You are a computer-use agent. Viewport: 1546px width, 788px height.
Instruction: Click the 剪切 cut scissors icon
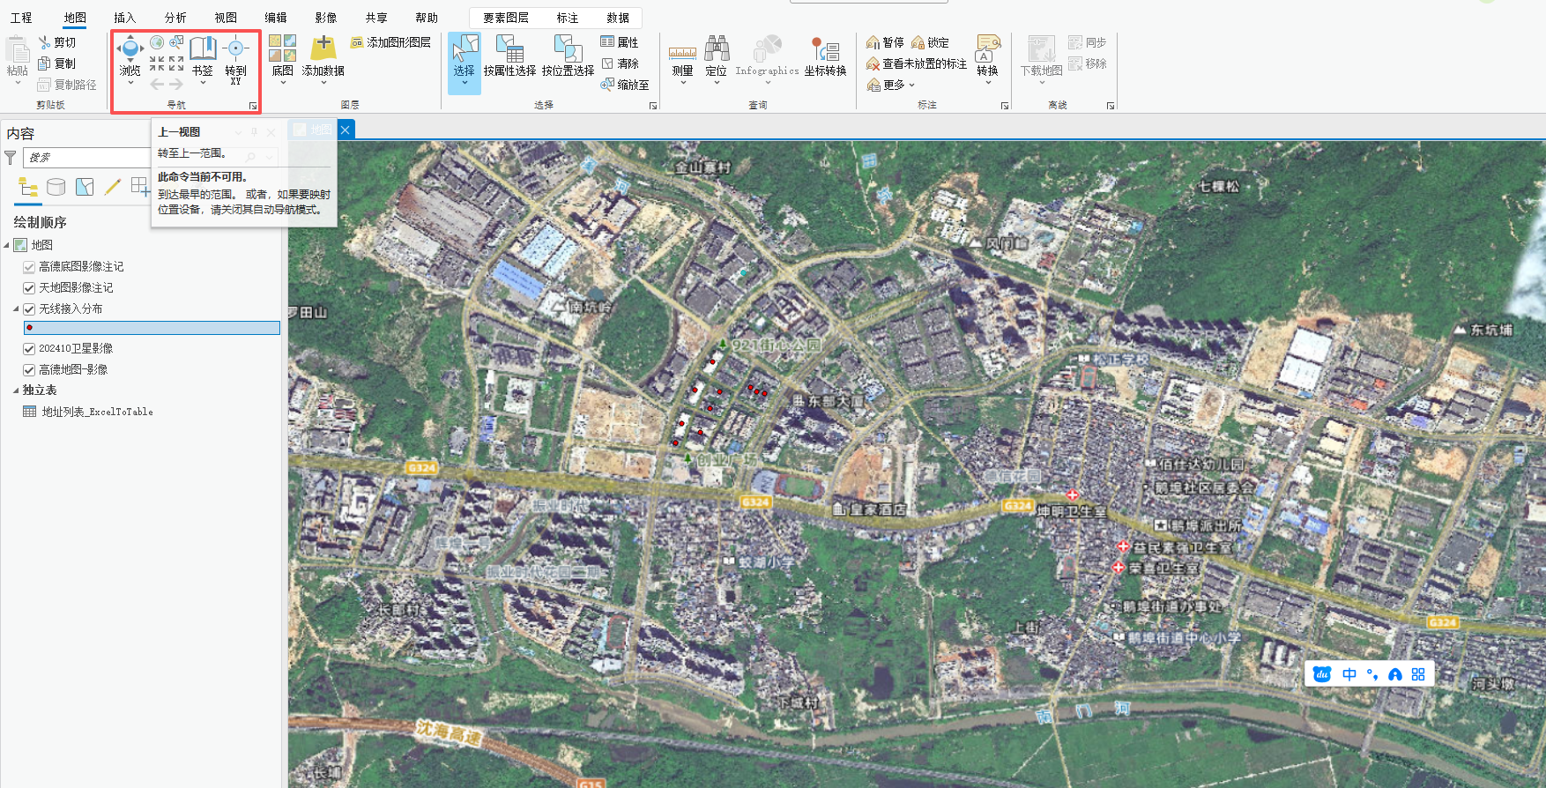point(45,42)
